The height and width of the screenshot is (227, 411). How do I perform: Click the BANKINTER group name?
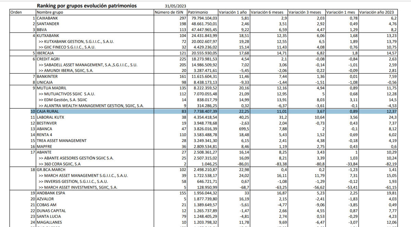[47, 76]
